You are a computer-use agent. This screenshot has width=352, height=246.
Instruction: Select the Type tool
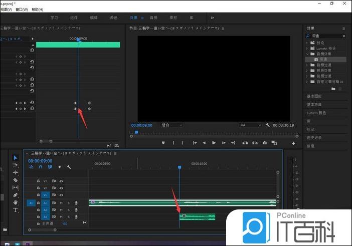tap(15, 210)
